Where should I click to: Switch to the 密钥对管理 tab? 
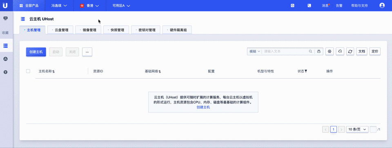pos(146,30)
